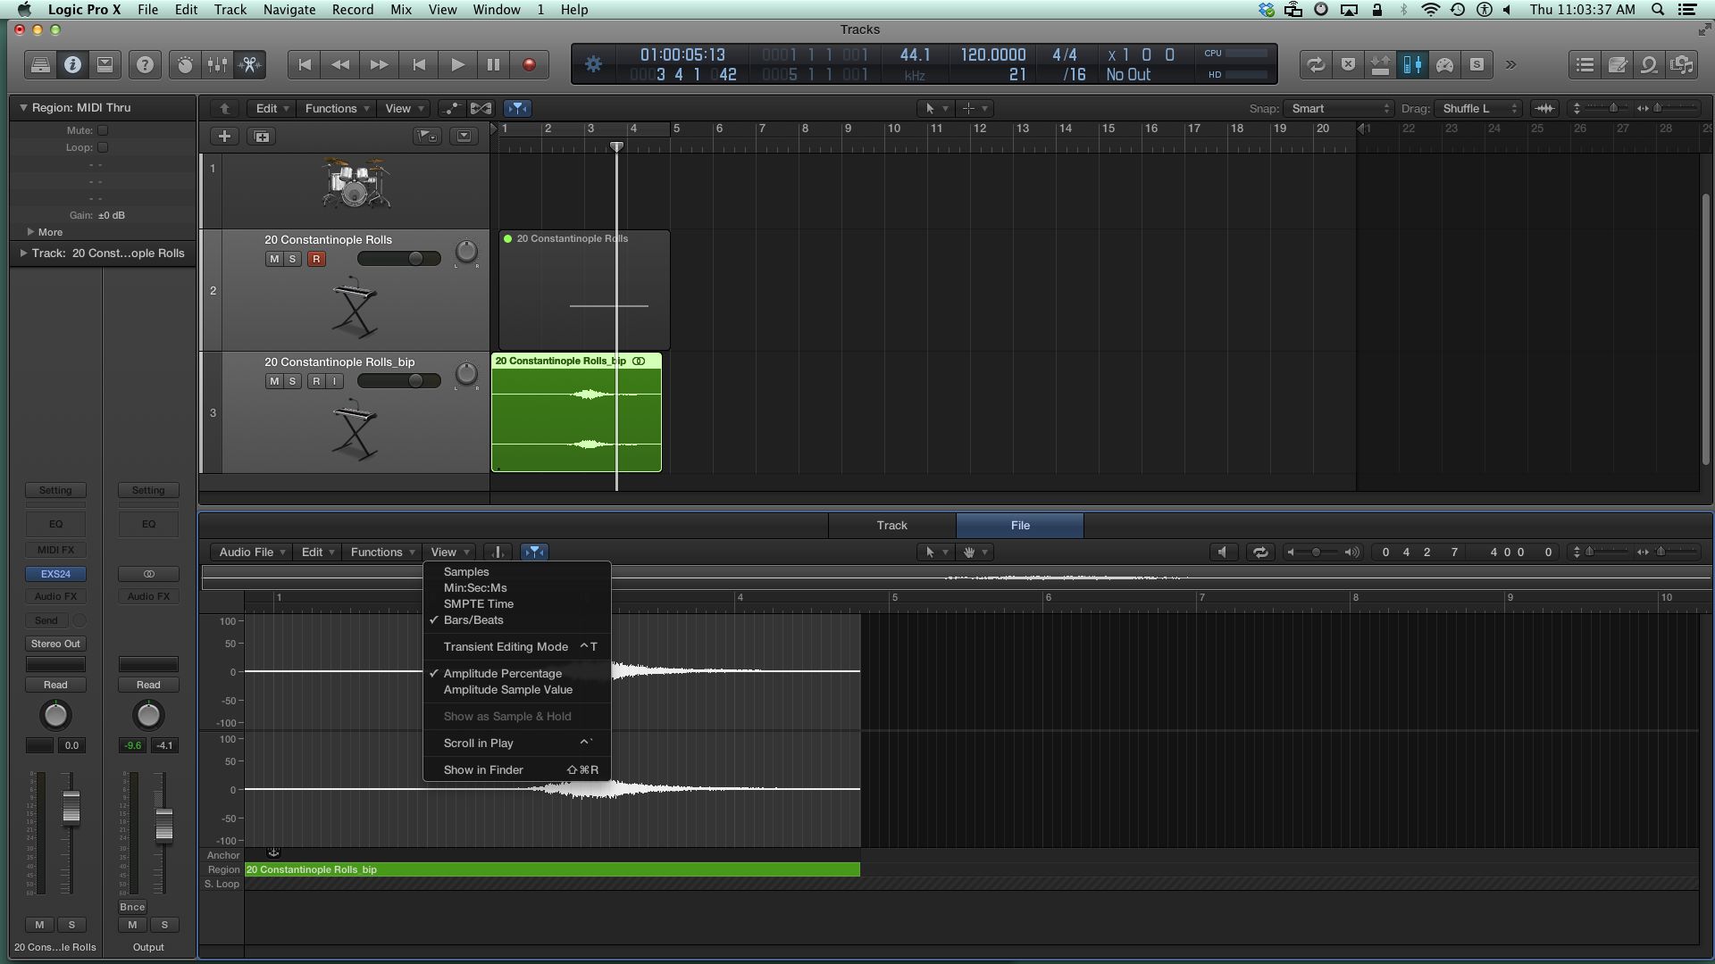Expand the Track inspector disclosure triangle
The height and width of the screenshot is (964, 1715).
(x=23, y=253)
